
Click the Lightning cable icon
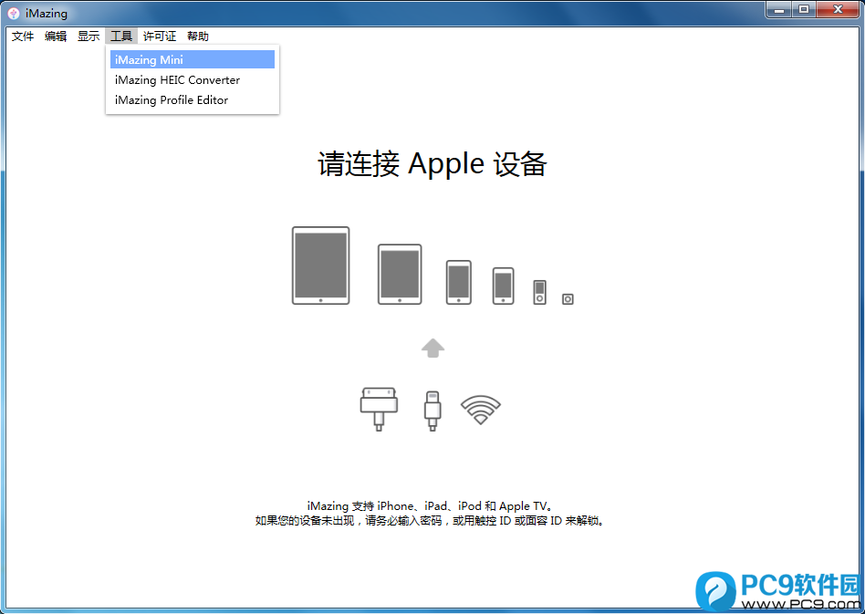coord(432,411)
